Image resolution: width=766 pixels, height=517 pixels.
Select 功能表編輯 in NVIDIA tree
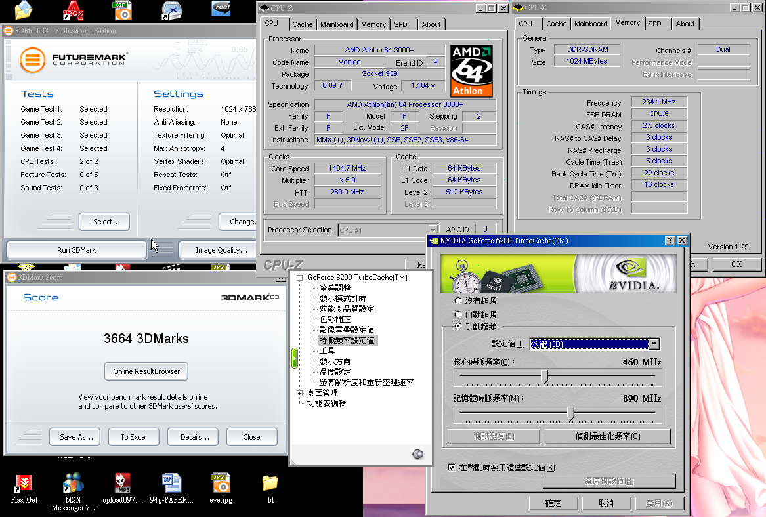(326, 403)
